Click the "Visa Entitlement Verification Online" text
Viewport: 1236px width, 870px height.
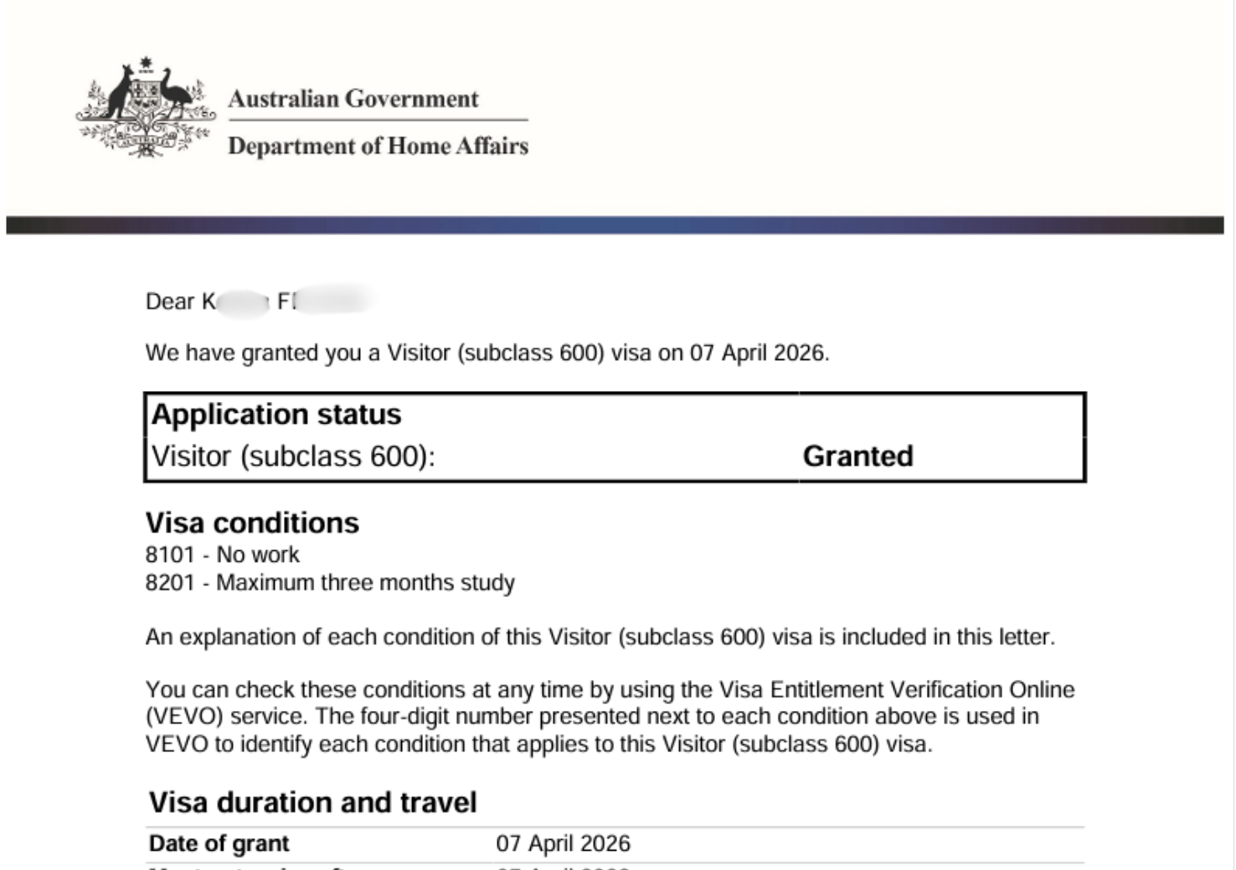tap(897, 690)
